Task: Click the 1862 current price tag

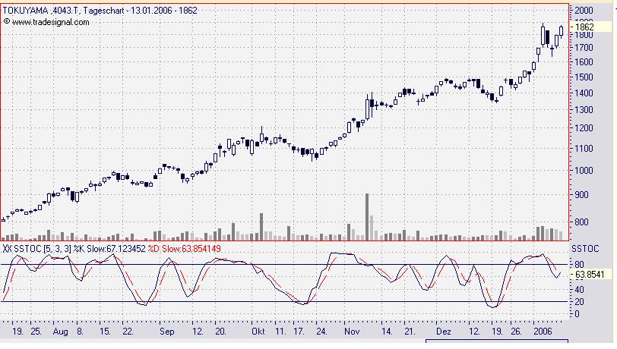Action: 584,27
